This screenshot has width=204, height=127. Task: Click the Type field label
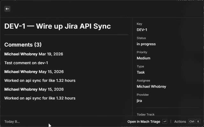point(140,66)
